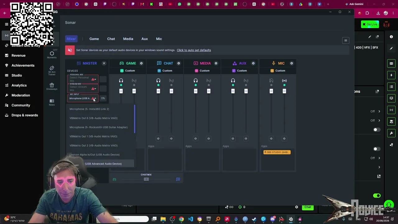This screenshot has height=224, width=398.
Task: Open the Game channel settings gear
Action: (141, 63)
